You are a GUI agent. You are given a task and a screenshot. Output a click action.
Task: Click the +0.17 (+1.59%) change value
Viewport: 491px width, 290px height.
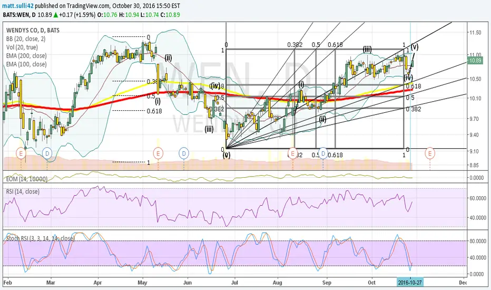click(x=77, y=15)
